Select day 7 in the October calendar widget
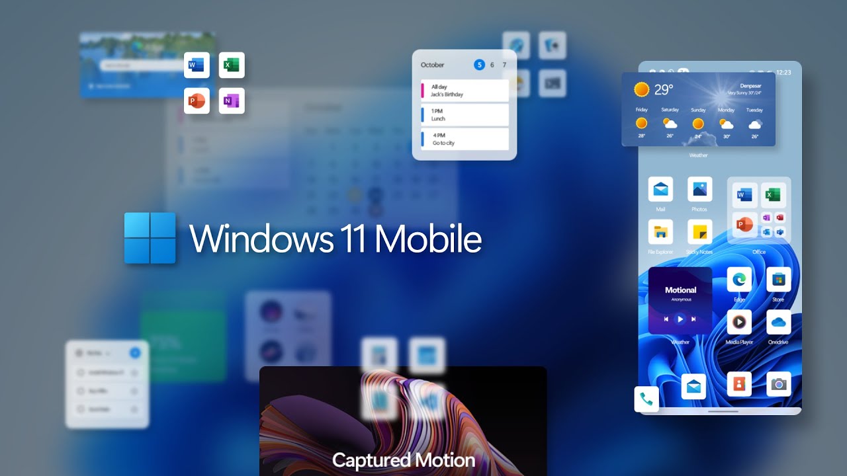The width and height of the screenshot is (847, 476). tap(504, 65)
